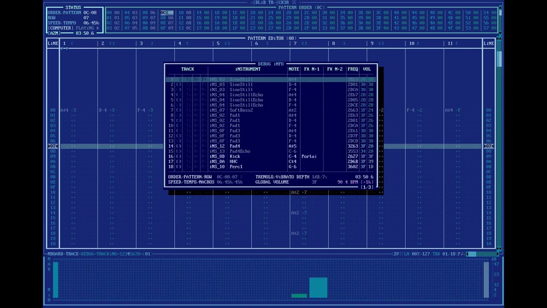The width and height of the screenshot is (547, 308).
Task: Click the PLAYING arrow indicator in Status
Action: (98, 28)
